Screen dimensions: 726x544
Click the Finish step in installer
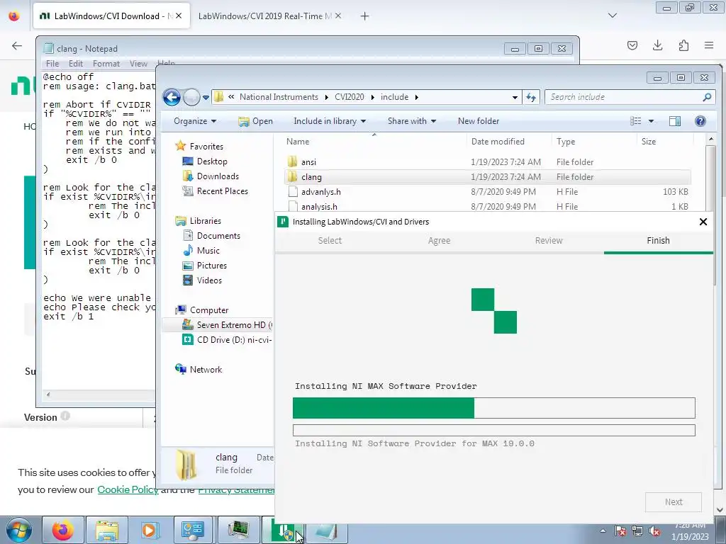(658, 241)
